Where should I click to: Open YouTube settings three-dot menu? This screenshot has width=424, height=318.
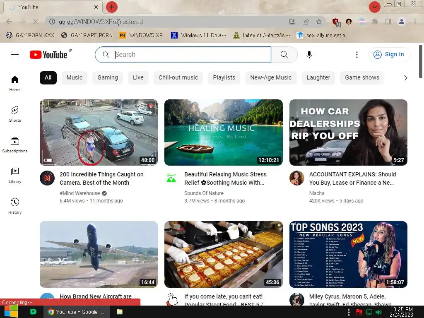click(357, 55)
